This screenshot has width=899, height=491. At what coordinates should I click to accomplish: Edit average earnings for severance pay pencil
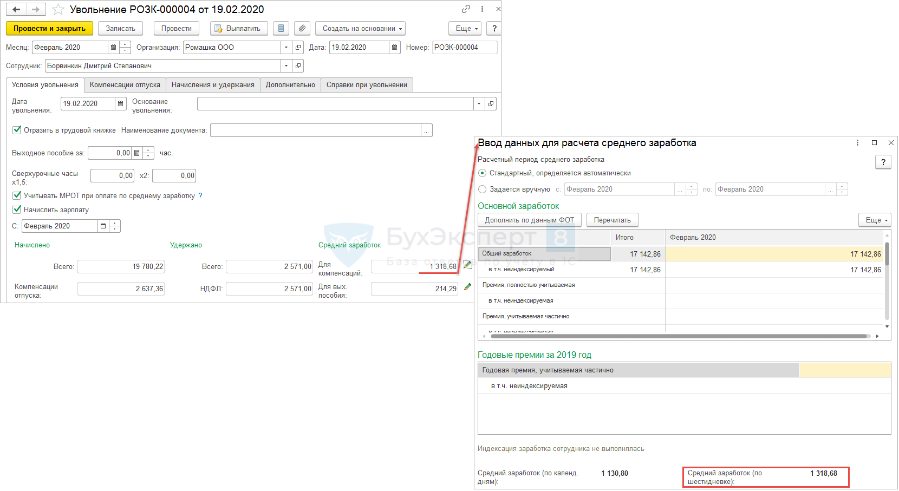pos(468,287)
